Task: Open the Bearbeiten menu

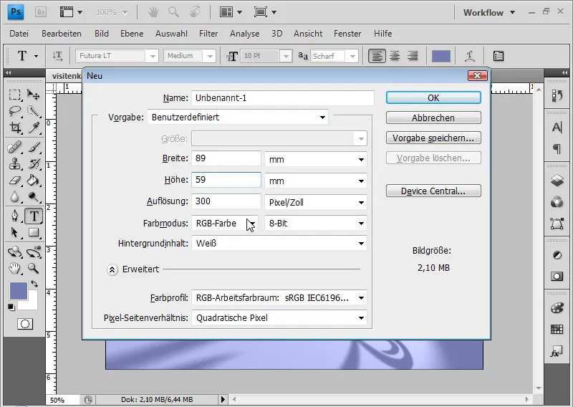Action: (62, 34)
